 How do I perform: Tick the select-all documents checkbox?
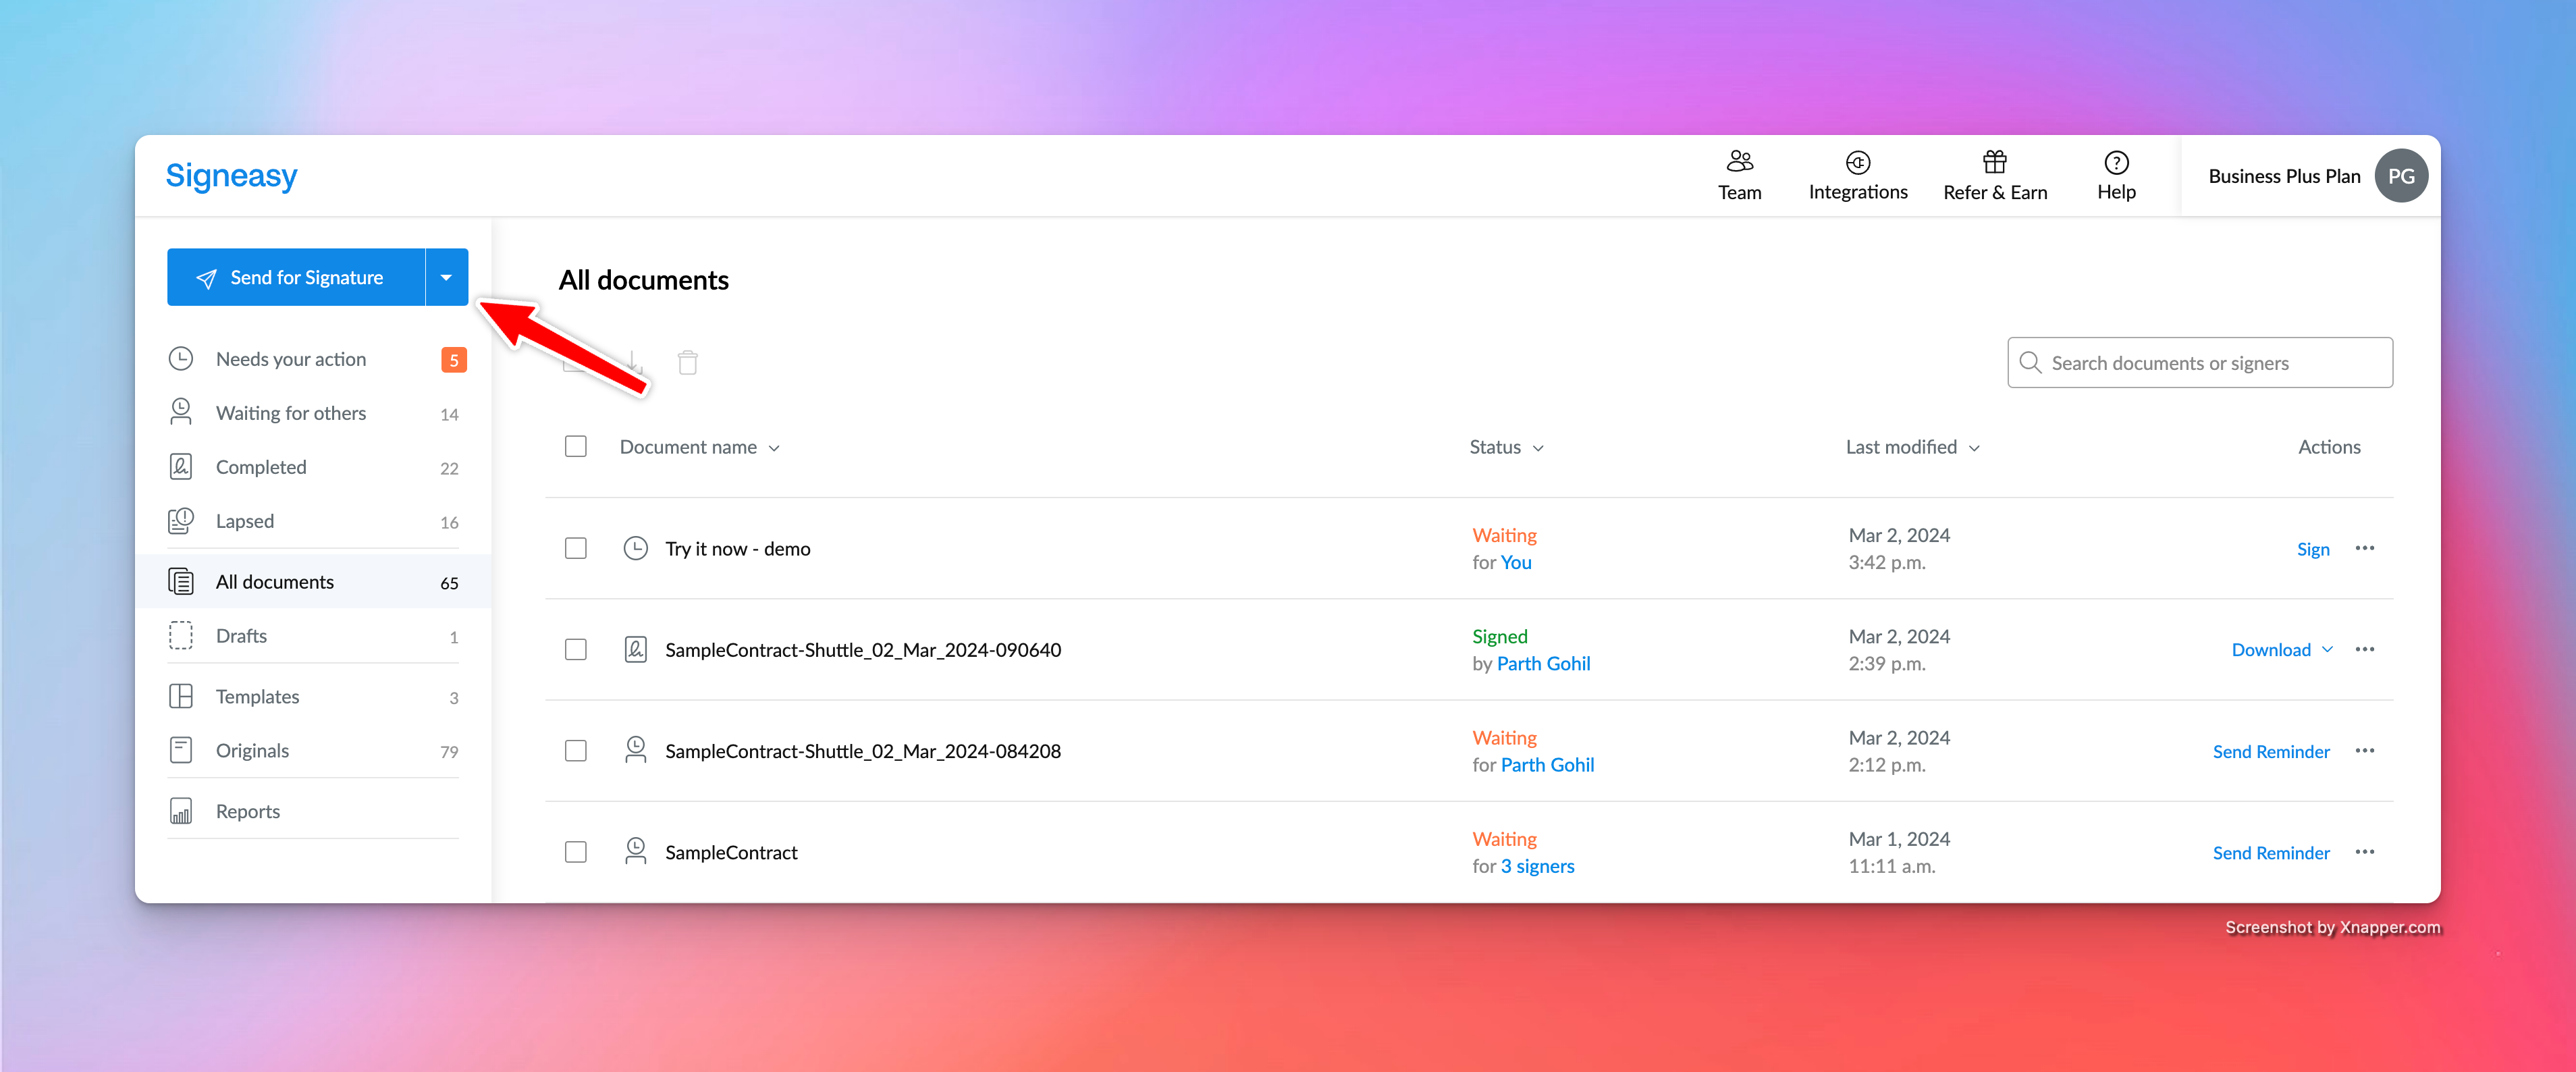click(575, 446)
